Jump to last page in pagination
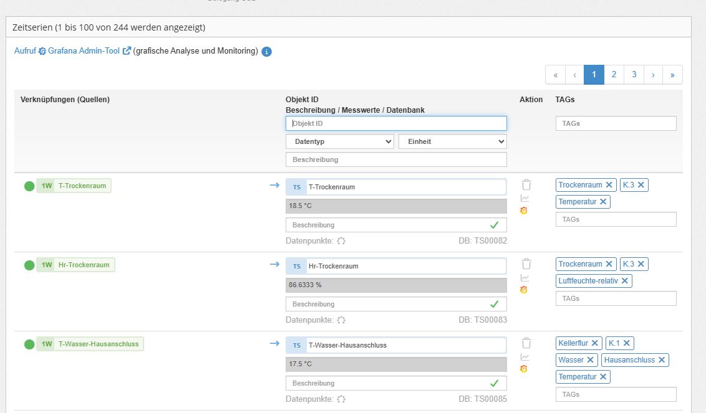 672,75
